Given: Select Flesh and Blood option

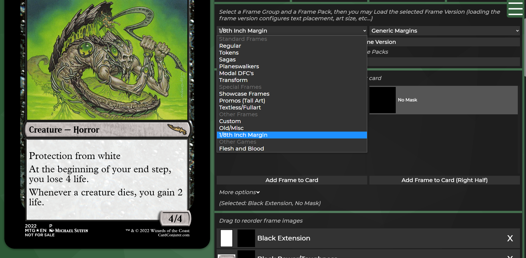Looking at the screenshot, I should [x=292, y=149].
